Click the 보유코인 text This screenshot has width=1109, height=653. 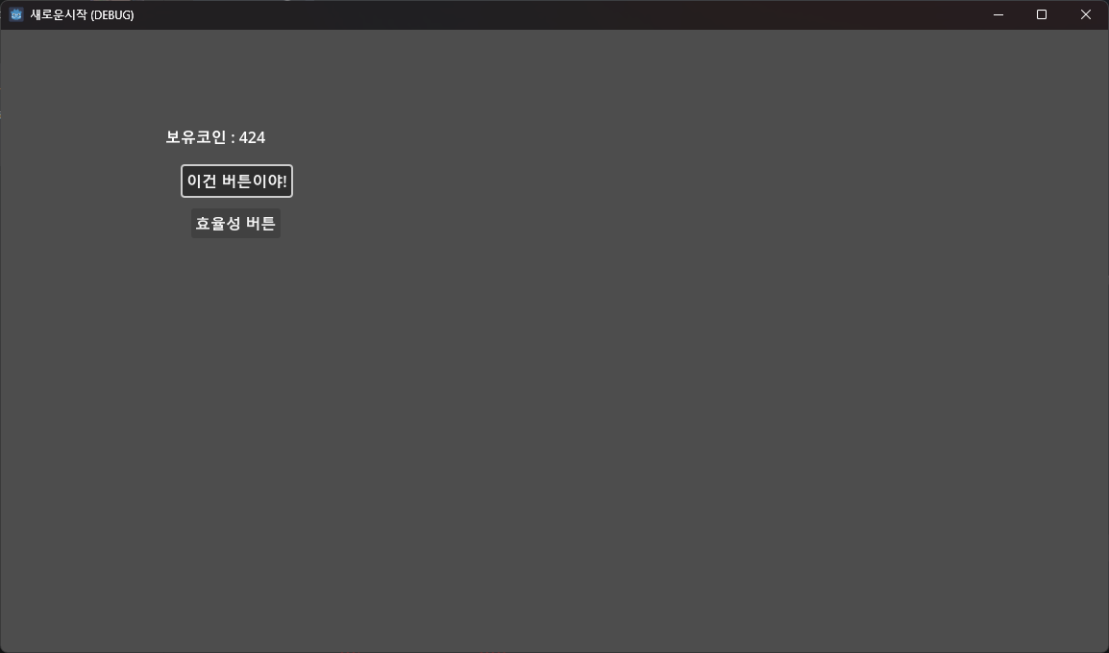click(196, 137)
